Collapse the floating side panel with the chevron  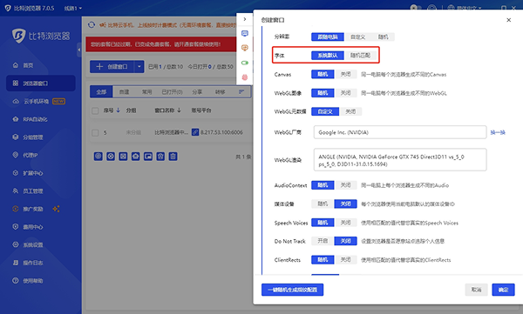[x=245, y=19]
